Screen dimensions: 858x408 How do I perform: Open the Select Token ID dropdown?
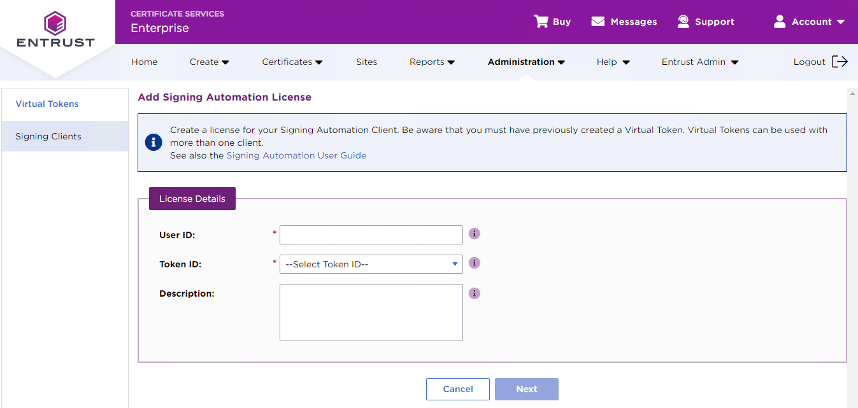coord(371,264)
